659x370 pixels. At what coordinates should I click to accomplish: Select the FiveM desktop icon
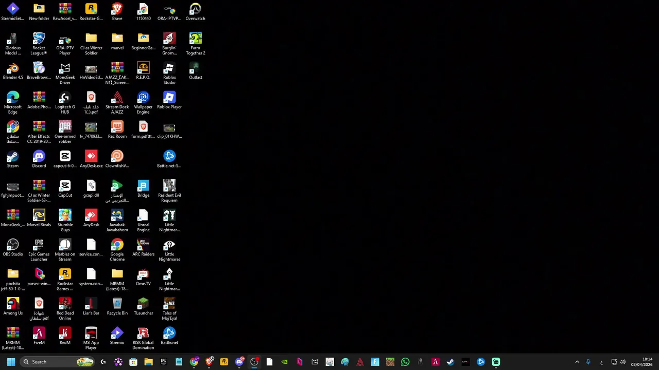pyautogui.click(x=39, y=336)
